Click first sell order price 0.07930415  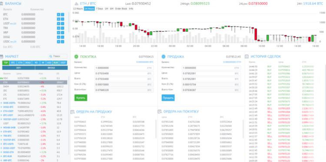click(x=80, y=122)
